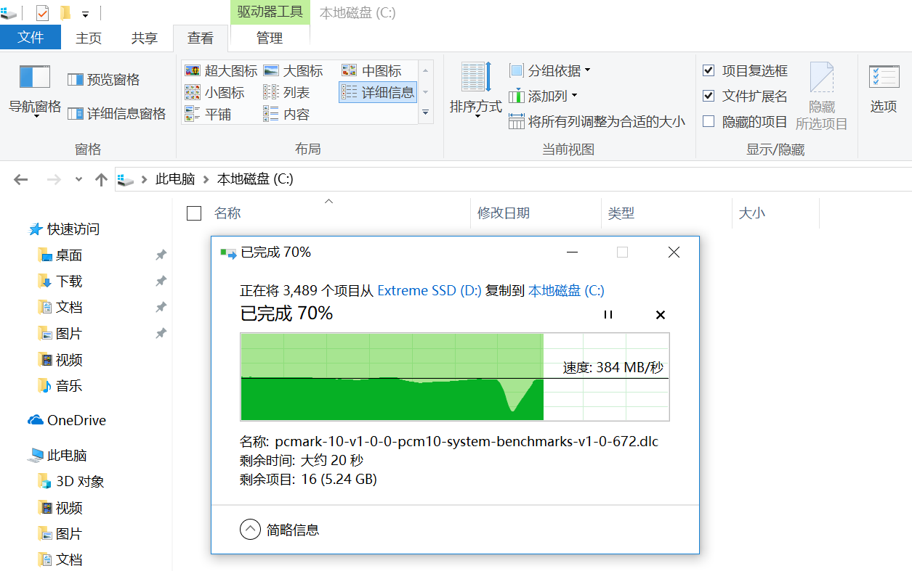Sort by the 名称 column header
912x571 pixels.
227,213
